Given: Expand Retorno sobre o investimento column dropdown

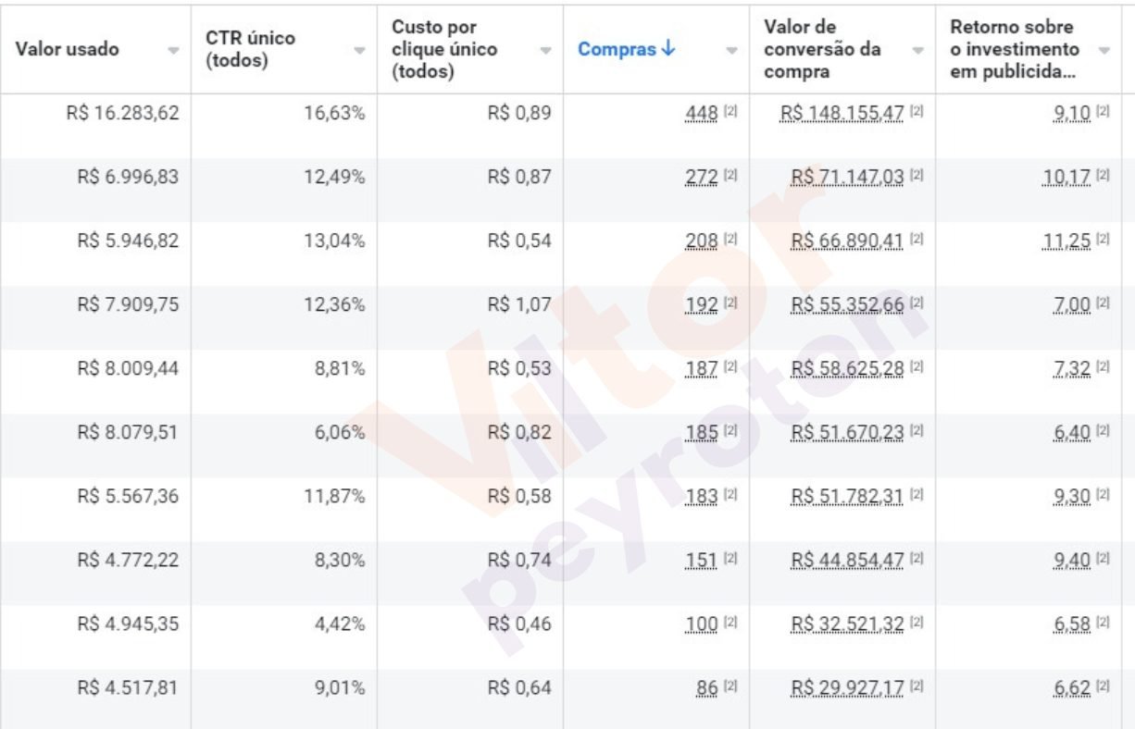Looking at the screenshot, I should pyautogui.click(x=1104, y=50).
